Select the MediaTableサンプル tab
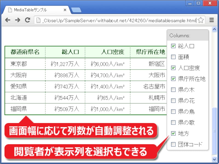The image size is (219, 164). (37, 10)
